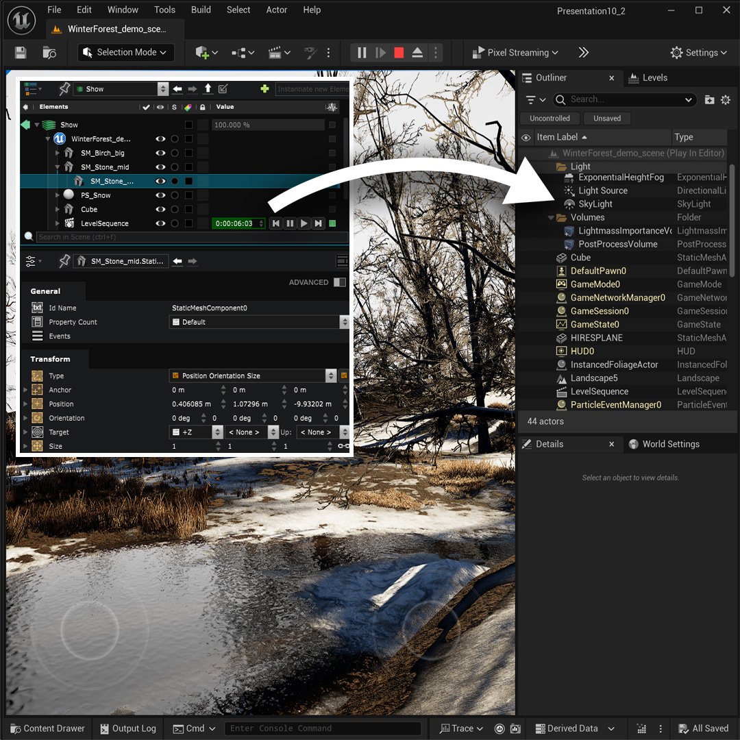Sort the Outliner by Item Label
This screenshot has width=740, height=740.
(562, 137)
